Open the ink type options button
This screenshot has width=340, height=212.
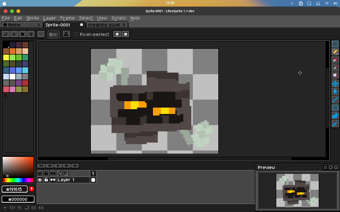[66, 34]
